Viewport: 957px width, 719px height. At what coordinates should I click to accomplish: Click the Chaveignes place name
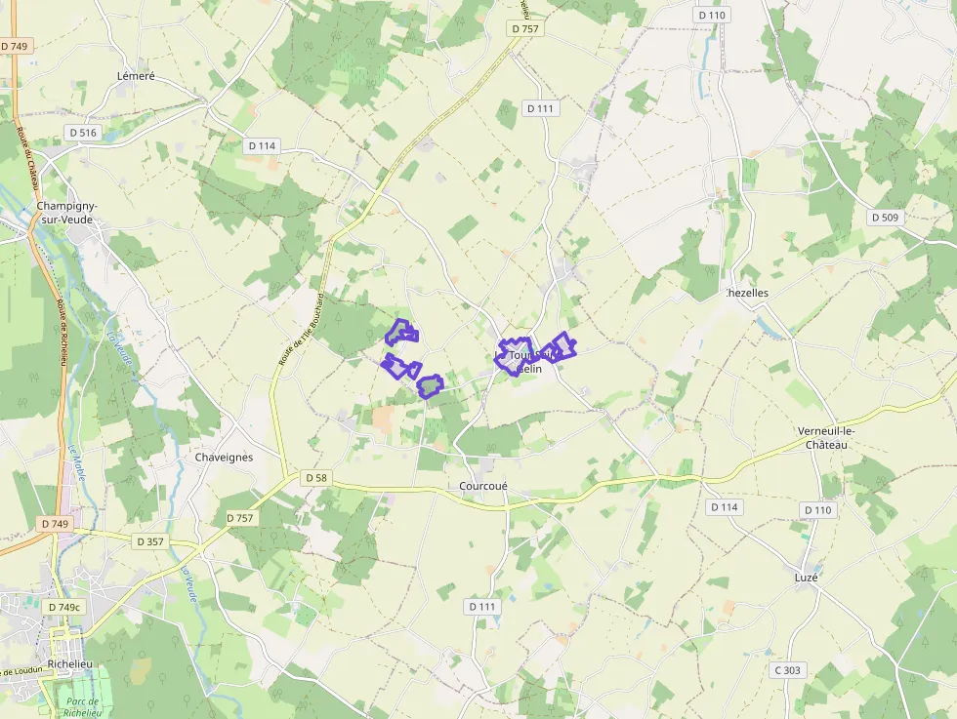pos(224,458)
